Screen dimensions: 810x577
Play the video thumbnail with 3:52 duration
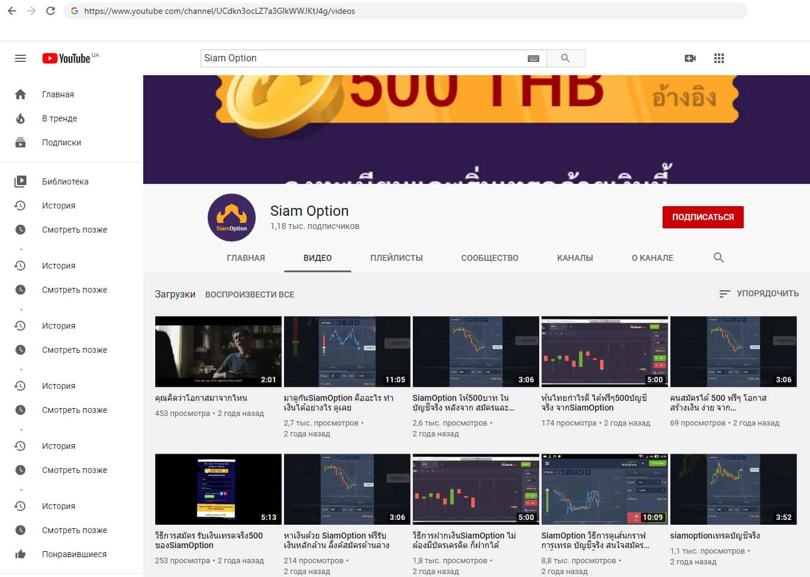point(733,489)
